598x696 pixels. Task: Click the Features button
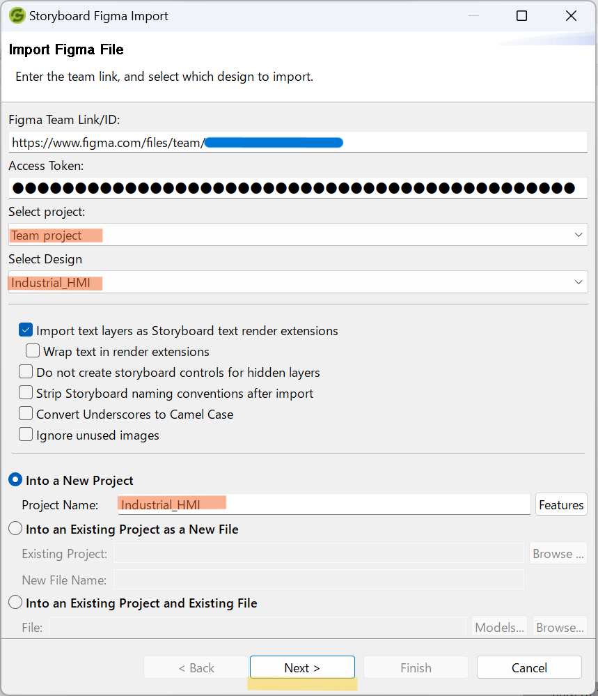pyautogui.click(x=561, y=504)
